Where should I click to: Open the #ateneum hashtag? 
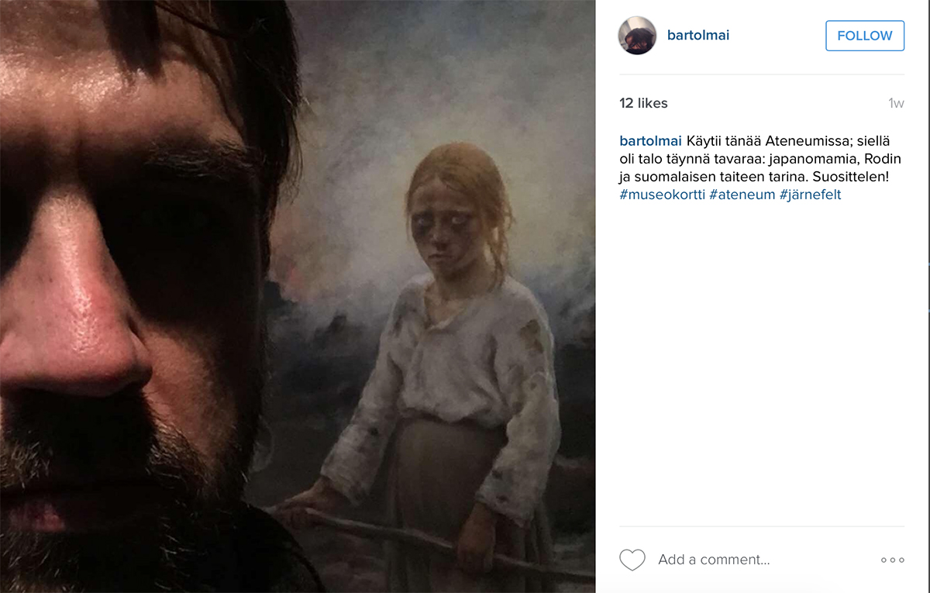click(742, 195)
